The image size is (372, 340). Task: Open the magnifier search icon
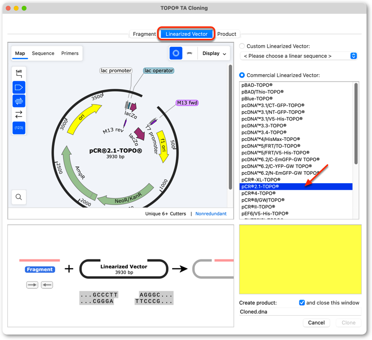pos(19,197)
